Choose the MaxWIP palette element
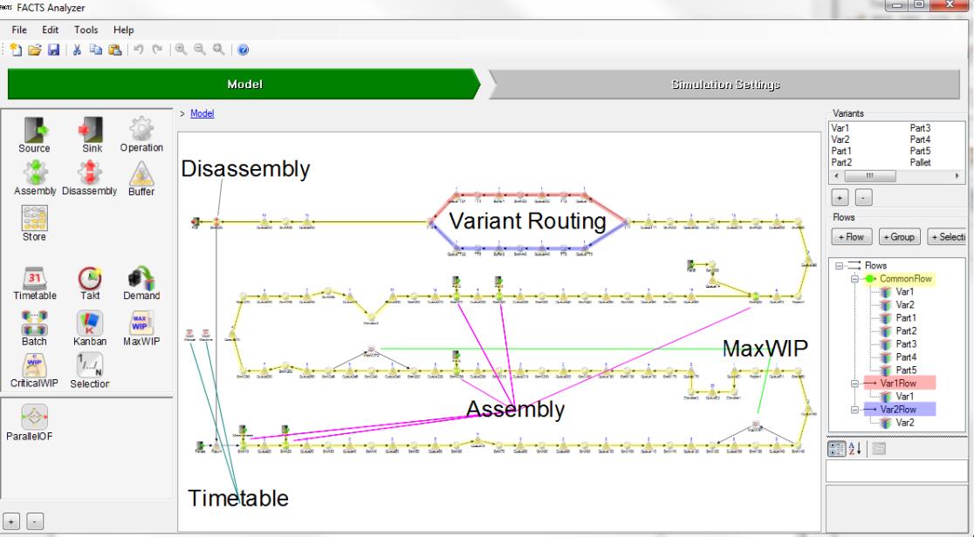974x537 pixels. pyautogui.click(x=141, y=329)
